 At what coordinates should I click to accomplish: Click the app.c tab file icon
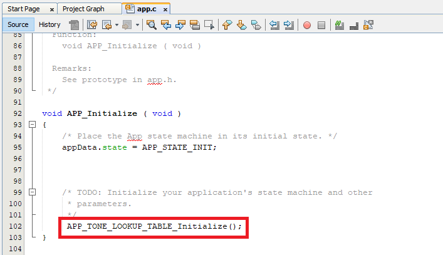[130, 9]
